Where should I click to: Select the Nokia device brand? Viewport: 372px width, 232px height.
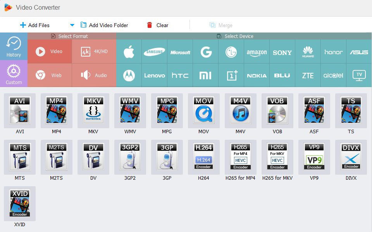257,76
